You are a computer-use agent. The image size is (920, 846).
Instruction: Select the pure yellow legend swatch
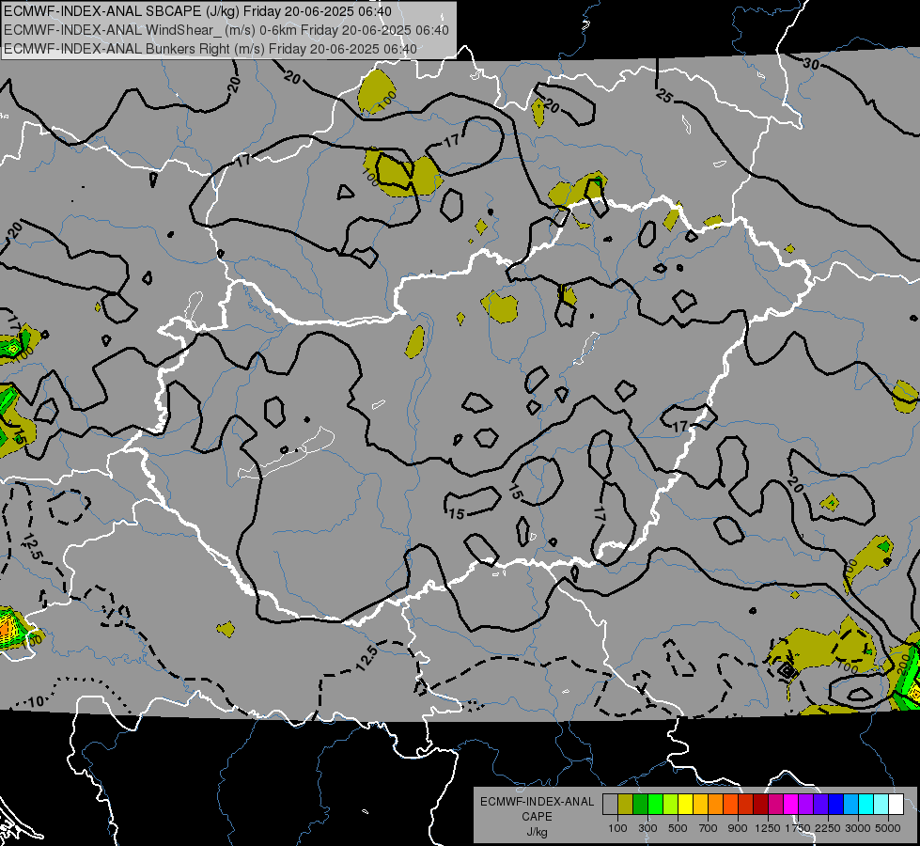click(686, 804)
